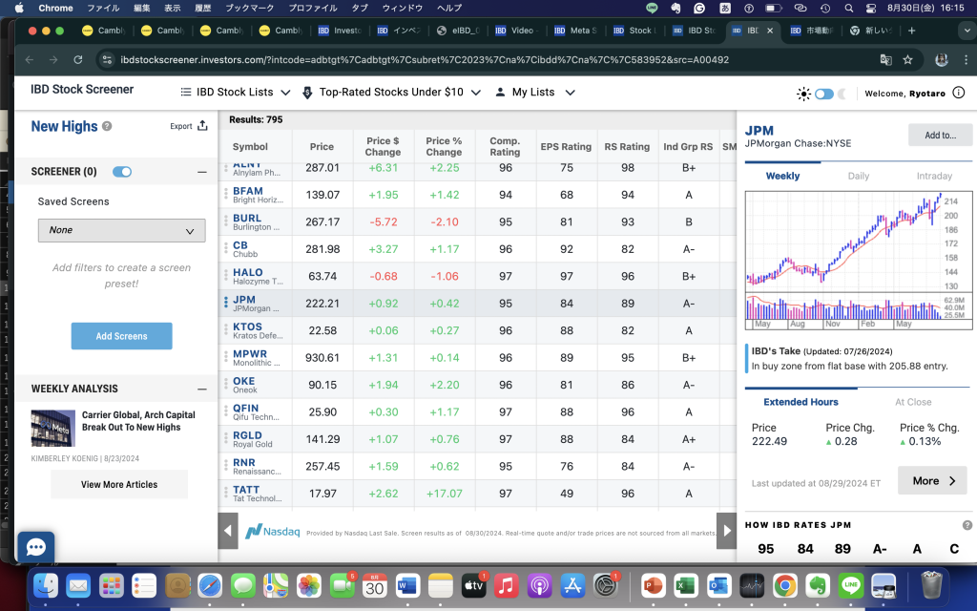977x611 pixels.
Task: Click the Add Screens button
Action: point(121,336)
